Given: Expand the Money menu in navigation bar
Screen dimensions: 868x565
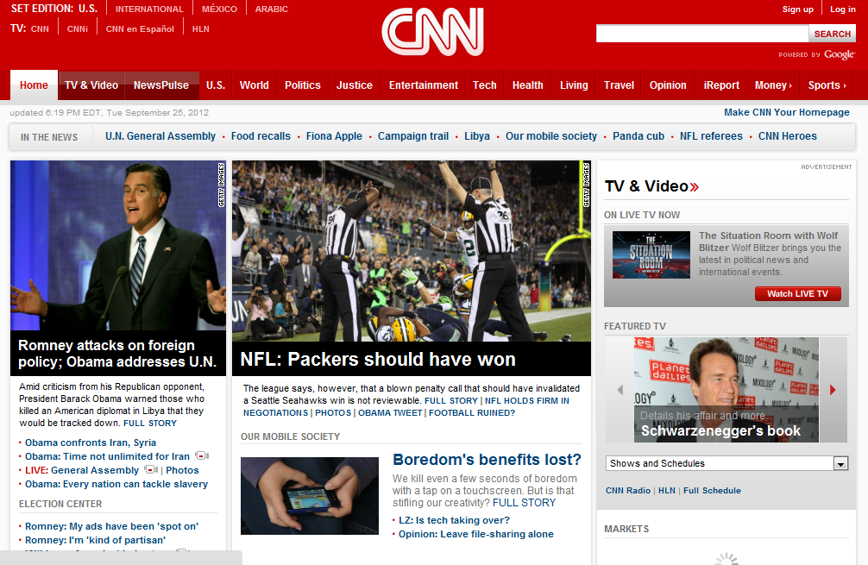Looking at the screenshot, I should 773,85.
